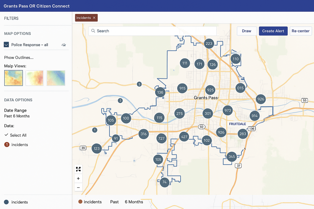This screenshot has height=209, width=314.
Task: Open the 345 incident cluster
Action: pyautogui.click(x=232, y=156)
